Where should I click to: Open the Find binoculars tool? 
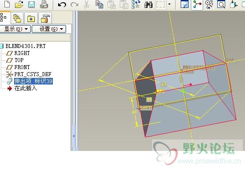coord(148,4)
